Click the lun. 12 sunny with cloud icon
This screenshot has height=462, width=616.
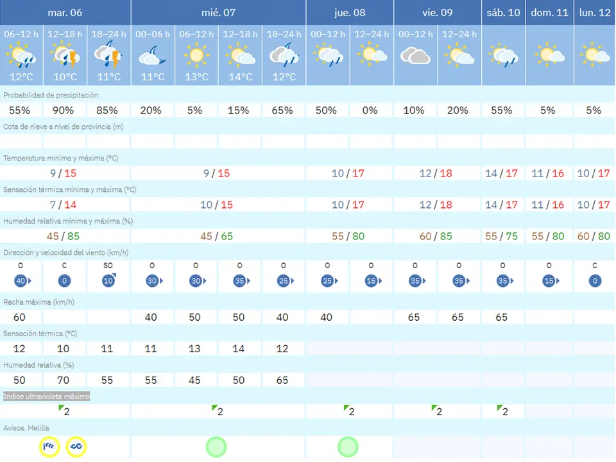pyautogui.click(x=595, y=55)
